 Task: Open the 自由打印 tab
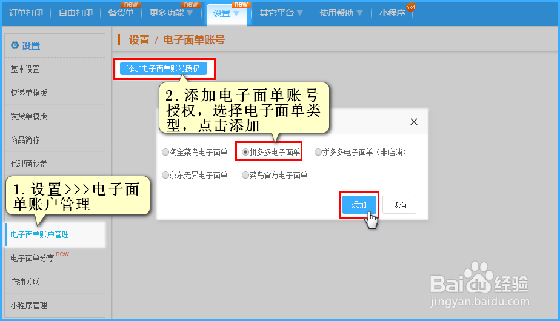coord(75,13)
